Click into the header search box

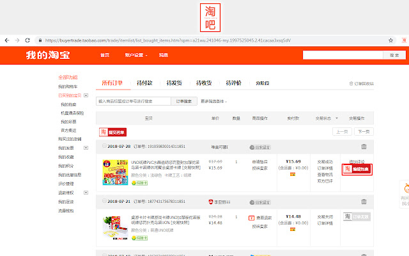coord(343,55)
